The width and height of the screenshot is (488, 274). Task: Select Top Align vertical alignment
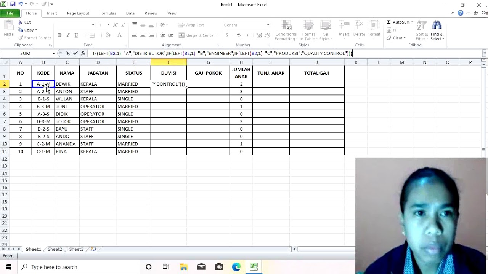pyautogui.click(x=135, y=25)
